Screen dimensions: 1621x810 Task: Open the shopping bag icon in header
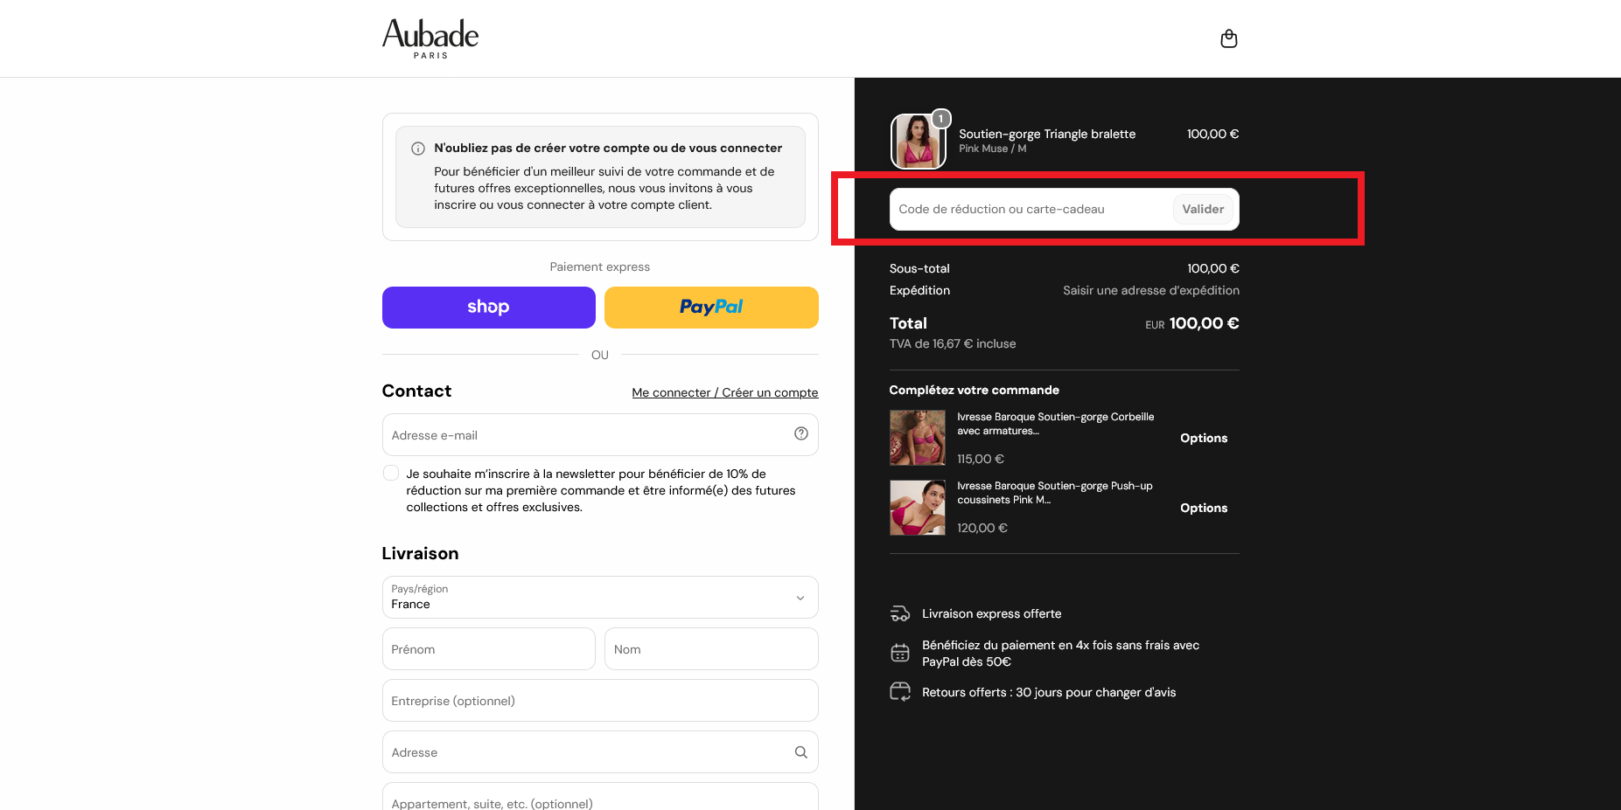[1229, 38]
